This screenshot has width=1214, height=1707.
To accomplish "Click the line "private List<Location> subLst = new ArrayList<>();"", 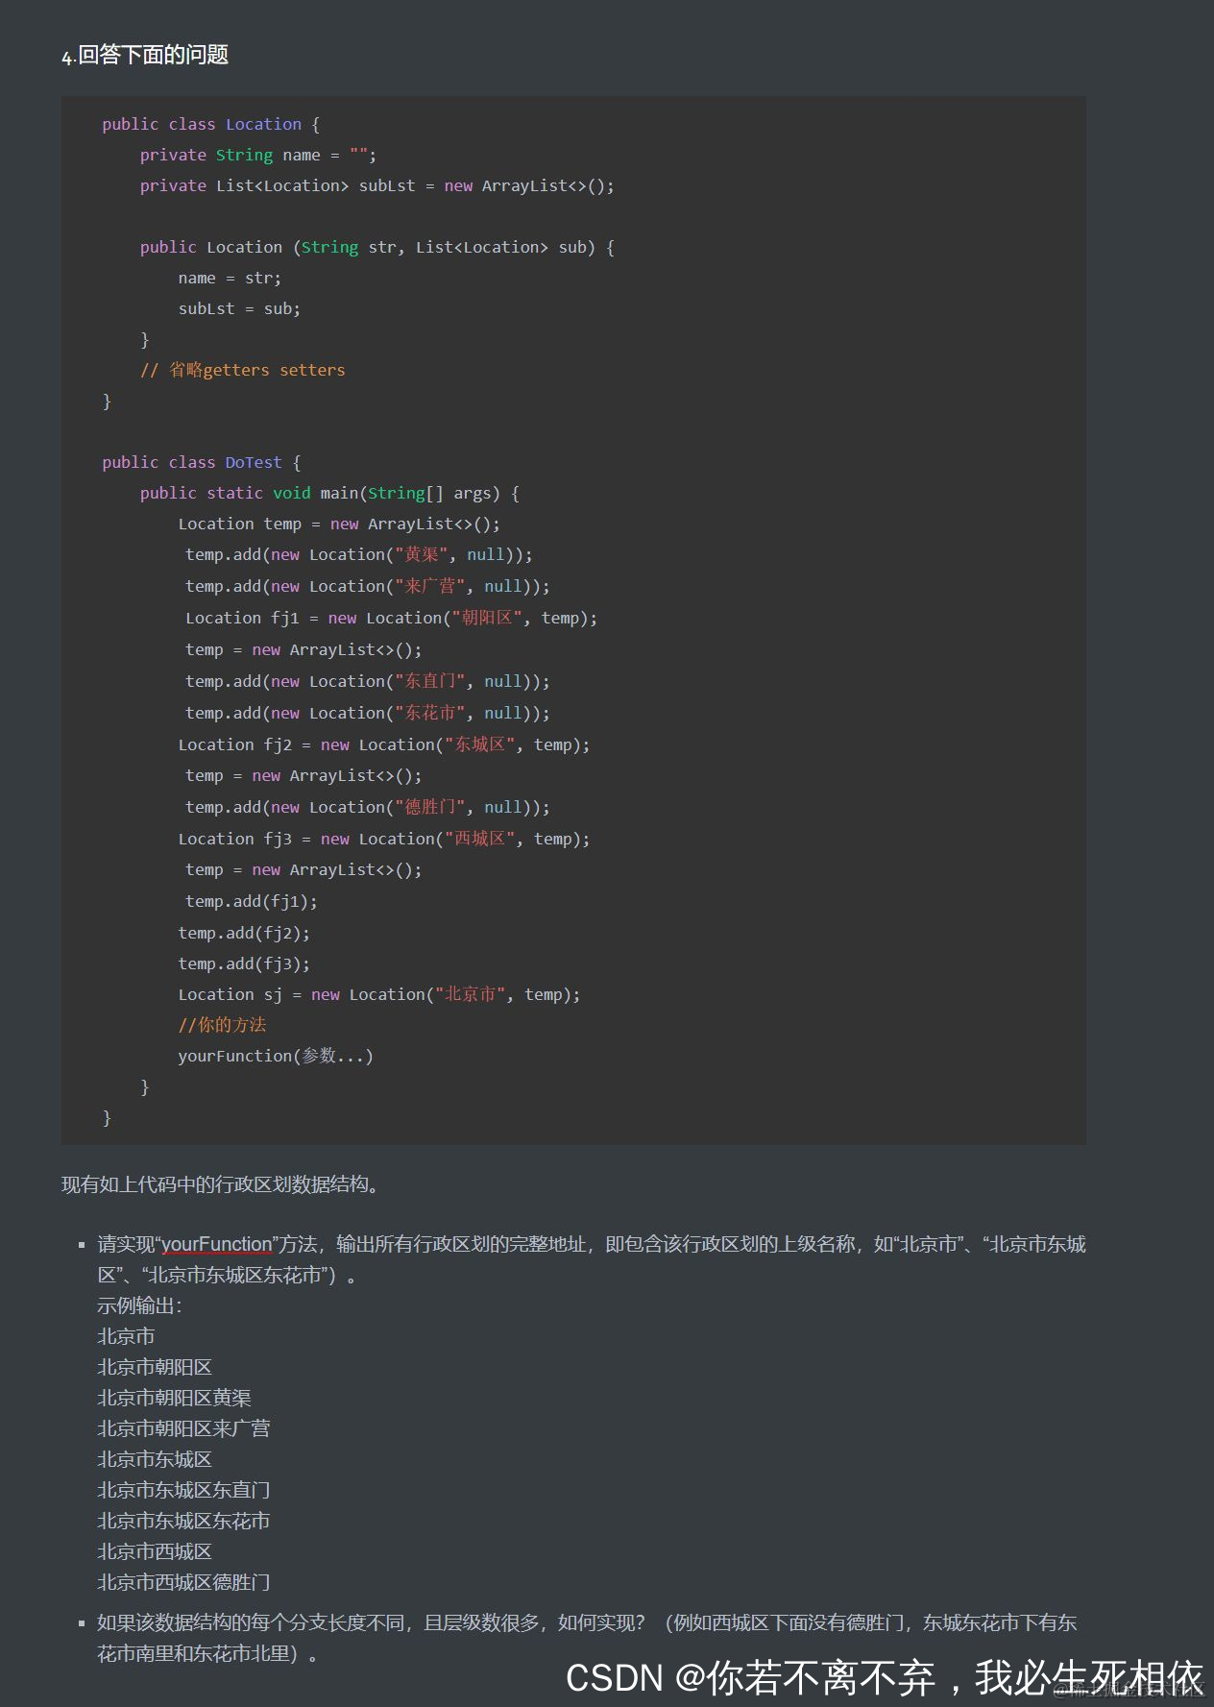I will (376, 185).
